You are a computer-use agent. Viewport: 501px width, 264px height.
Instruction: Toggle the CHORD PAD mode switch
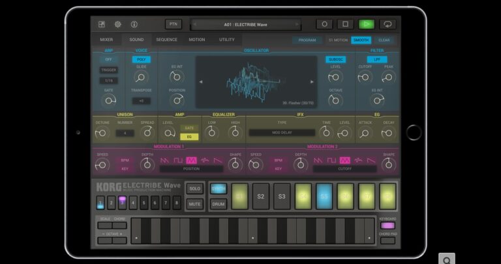pos(387,241)
